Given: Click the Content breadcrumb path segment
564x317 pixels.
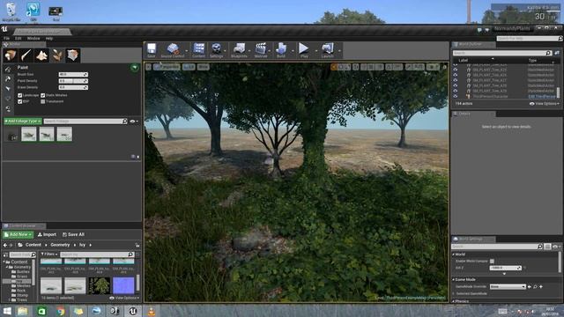Looking at the screenshot, I should [33, 245].
